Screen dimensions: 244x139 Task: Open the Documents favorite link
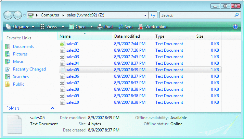(x=23, y=47)
